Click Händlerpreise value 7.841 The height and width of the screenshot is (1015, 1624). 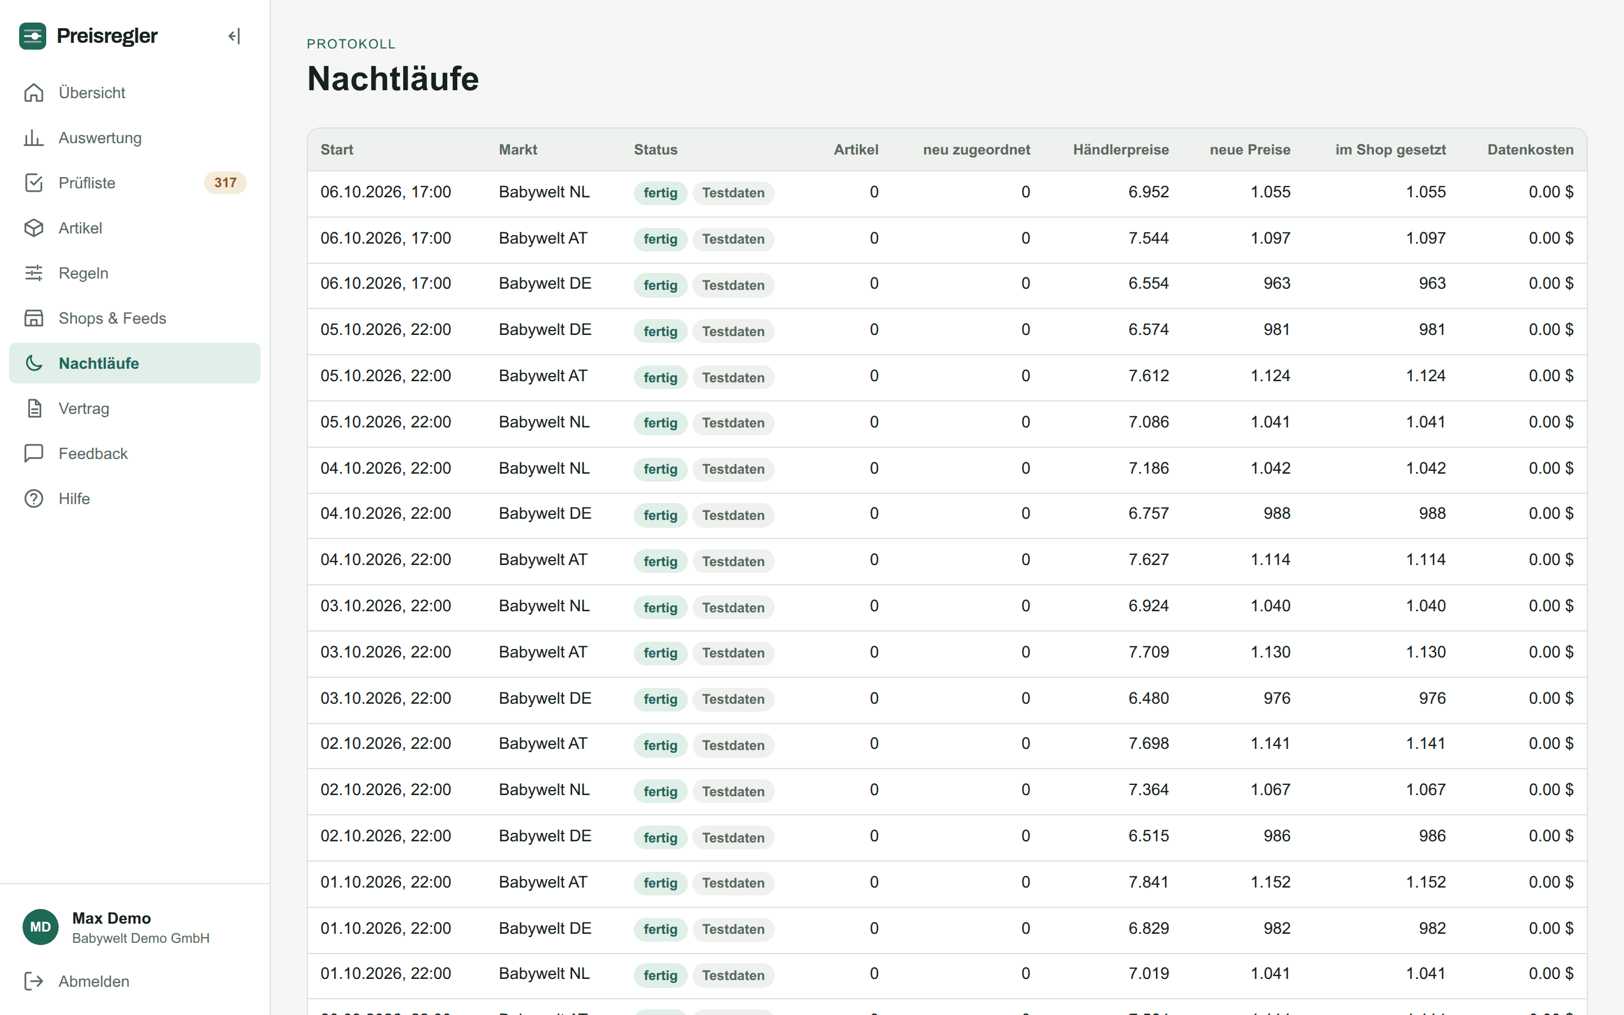tap(1148, 882)
